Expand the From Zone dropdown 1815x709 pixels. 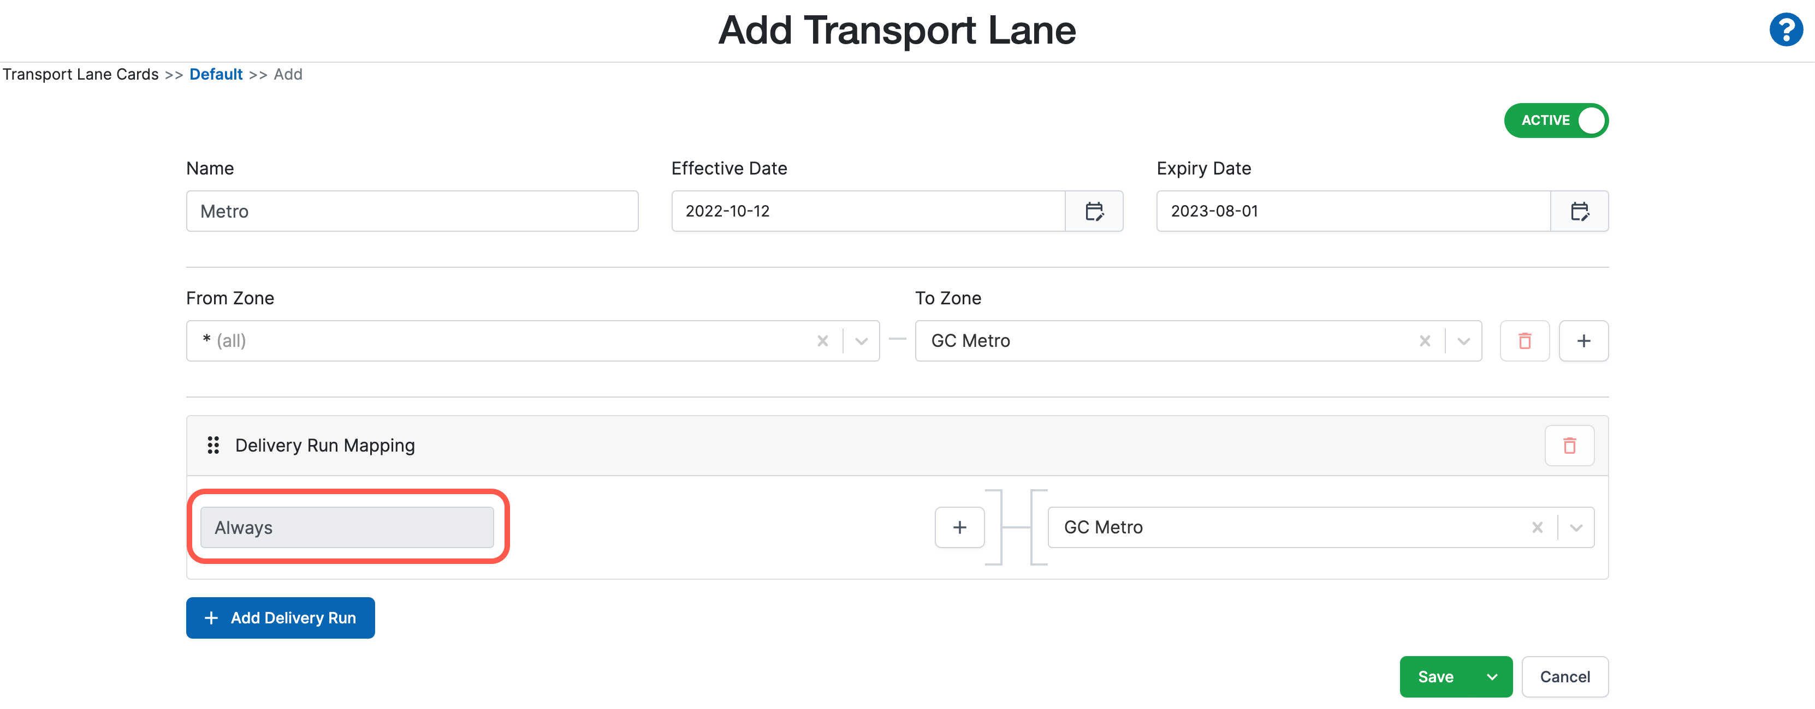click(x=861, y=341)
